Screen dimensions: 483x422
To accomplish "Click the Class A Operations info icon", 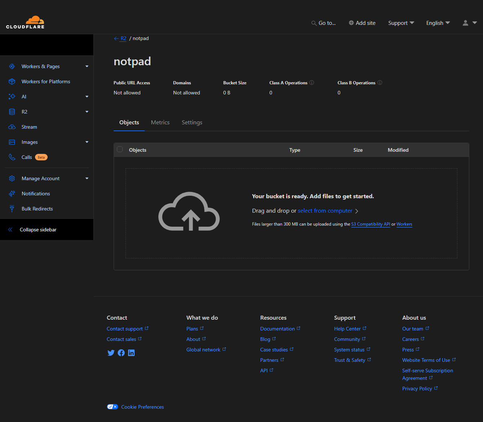I will pyautogui.click(x=312, y=83).
